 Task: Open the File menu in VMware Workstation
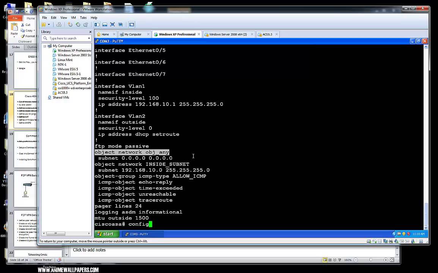tap(44, 17)
